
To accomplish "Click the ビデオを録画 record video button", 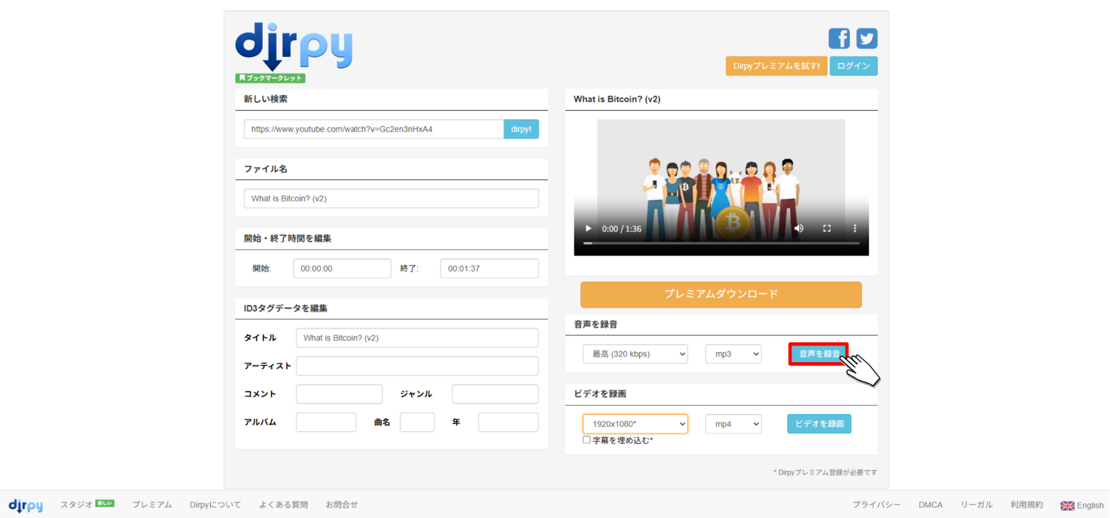I will point(819,424).
